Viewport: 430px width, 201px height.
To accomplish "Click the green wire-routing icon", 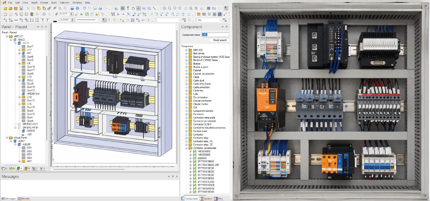I will pyautogui.click(x=87, y=14).
